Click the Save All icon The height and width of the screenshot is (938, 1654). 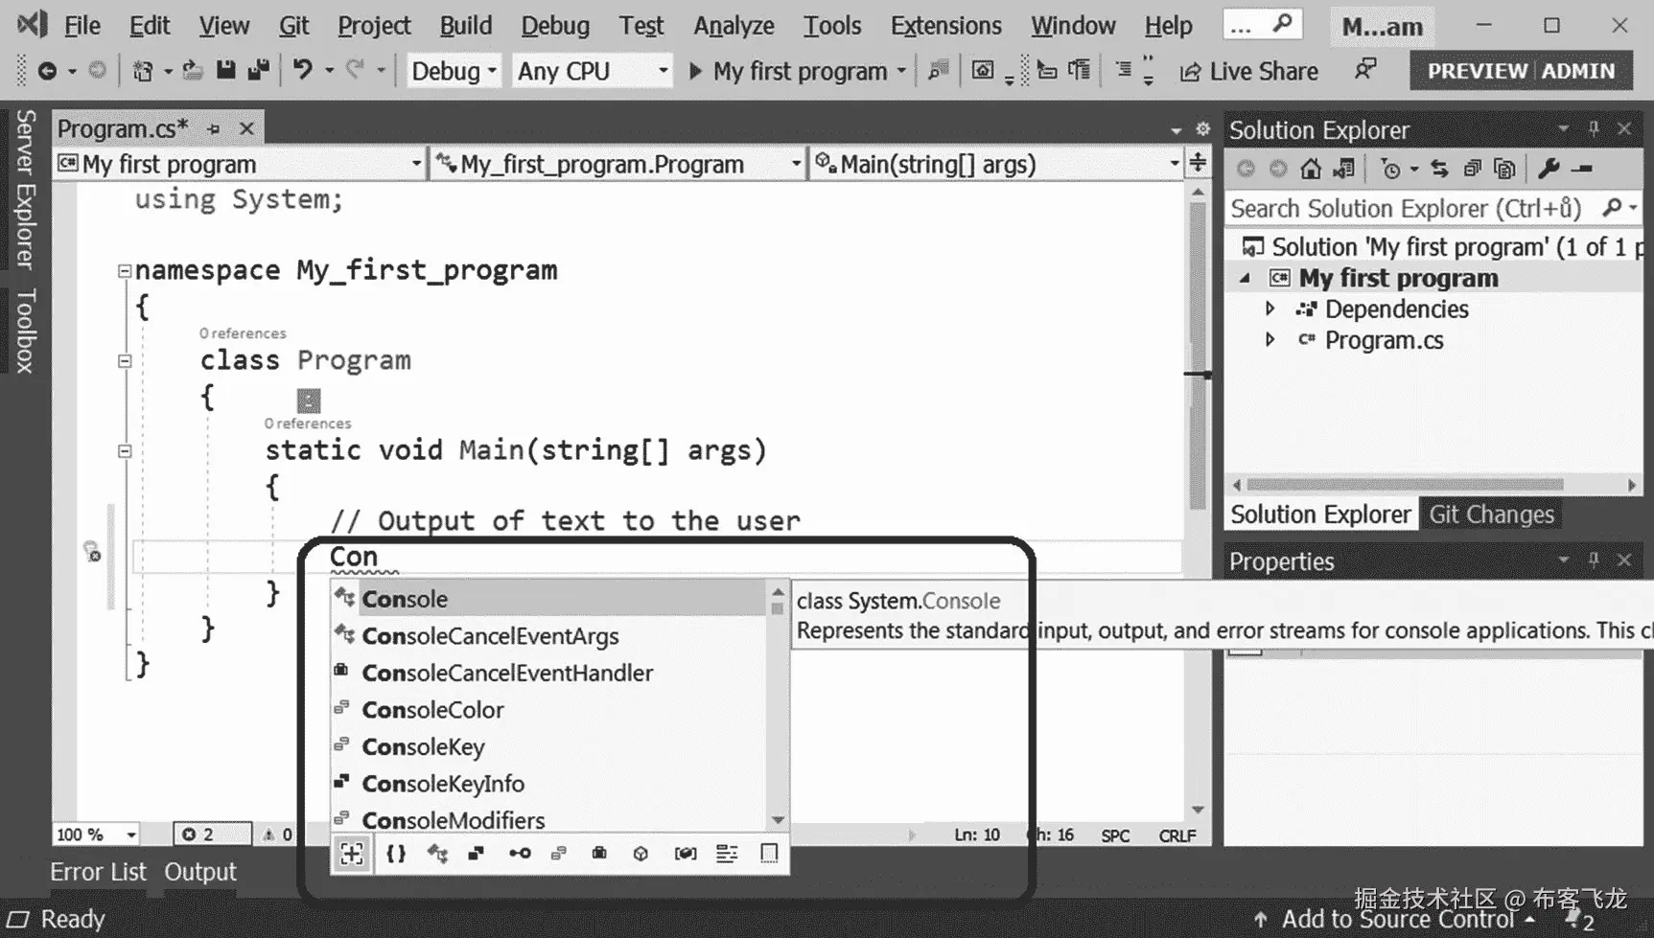tap(259, 70)
